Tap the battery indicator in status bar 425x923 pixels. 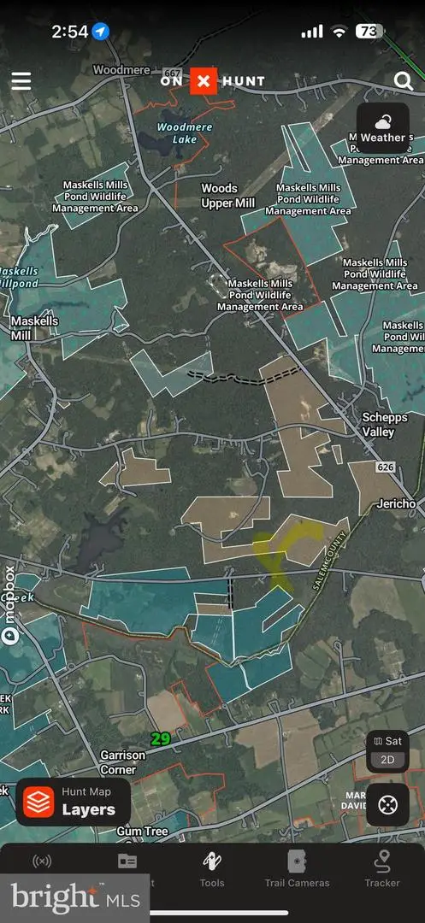369,32
